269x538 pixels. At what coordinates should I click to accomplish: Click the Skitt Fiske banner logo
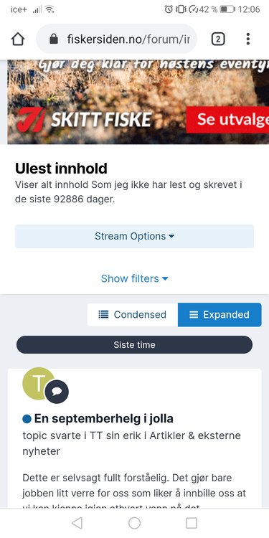click(84, 120)
